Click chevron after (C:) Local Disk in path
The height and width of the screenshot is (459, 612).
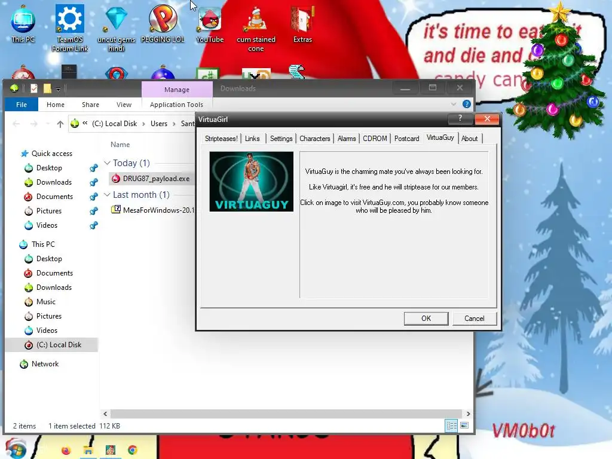143,124
